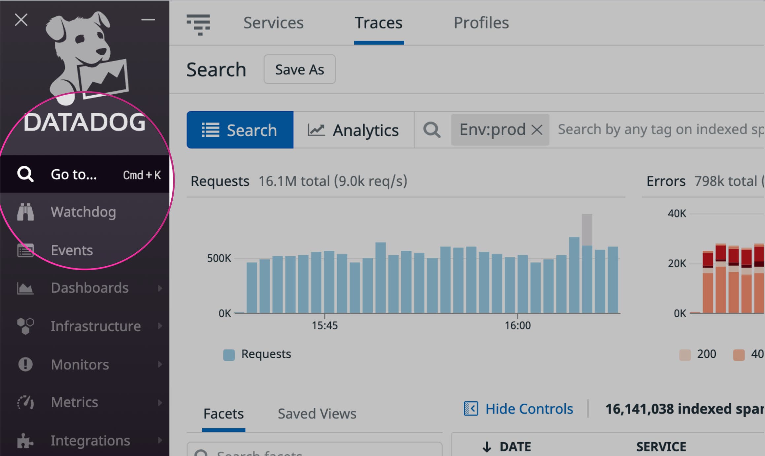Select the Watchdog binoculars icon

click(25, 213)
